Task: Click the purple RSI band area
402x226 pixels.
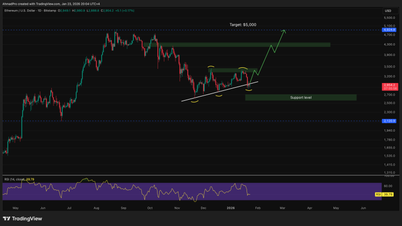Action: click(x=131, y=191)
